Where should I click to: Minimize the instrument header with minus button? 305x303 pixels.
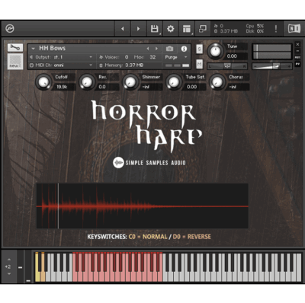tap(297, 51)
